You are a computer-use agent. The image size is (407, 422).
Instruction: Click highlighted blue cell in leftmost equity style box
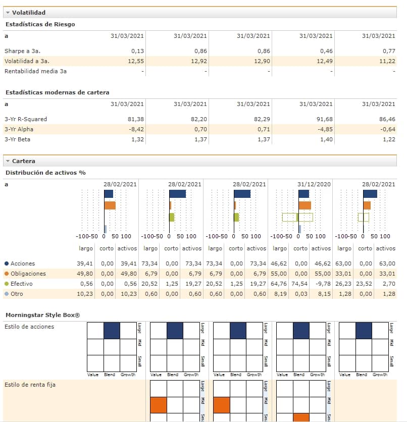112,331
